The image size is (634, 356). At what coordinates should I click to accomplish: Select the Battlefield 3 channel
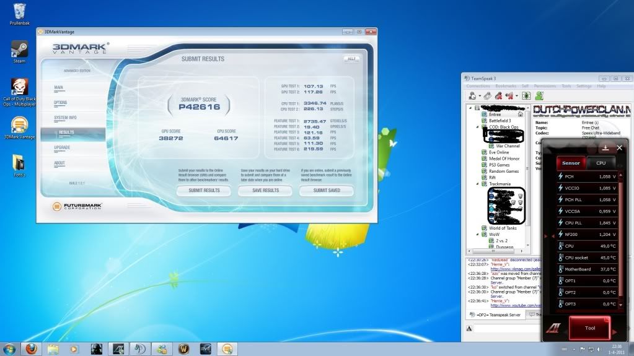click(x=500, y=120)
